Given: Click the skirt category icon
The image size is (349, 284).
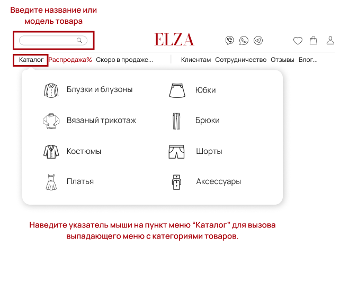Looking at the screenshot, I should click(177, 90).
